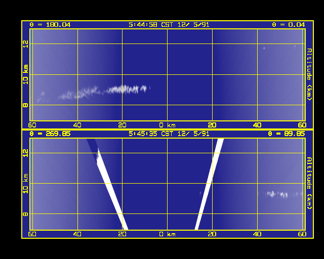Click the top panel's Altitude (km) axis title
The image size is (324, 259).
309,74
